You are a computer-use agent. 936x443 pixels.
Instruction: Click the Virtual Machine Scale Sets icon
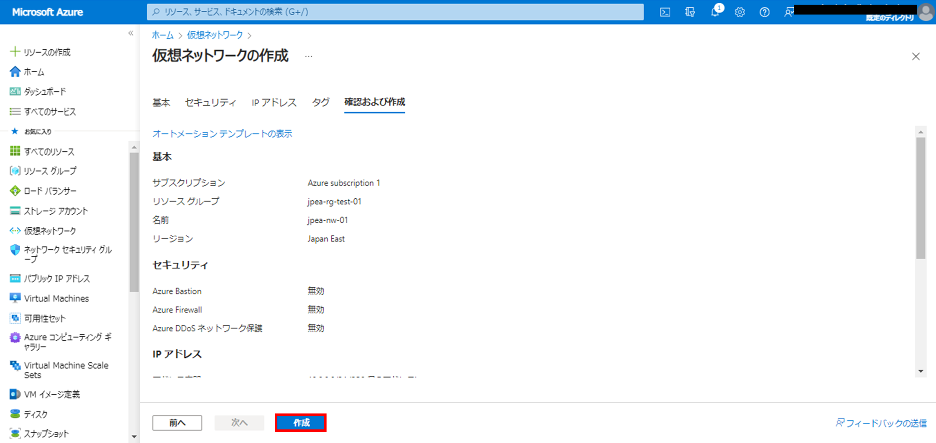point(15,366)
